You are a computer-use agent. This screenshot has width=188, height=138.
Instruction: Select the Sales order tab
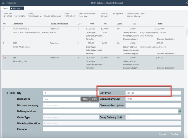coord(17,8)
